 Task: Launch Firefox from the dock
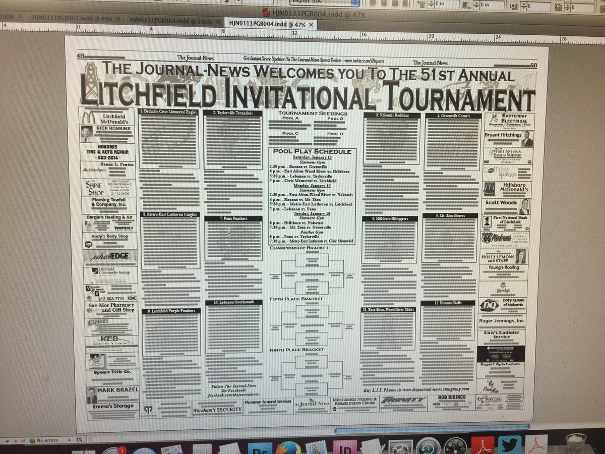tap(288, 447)
